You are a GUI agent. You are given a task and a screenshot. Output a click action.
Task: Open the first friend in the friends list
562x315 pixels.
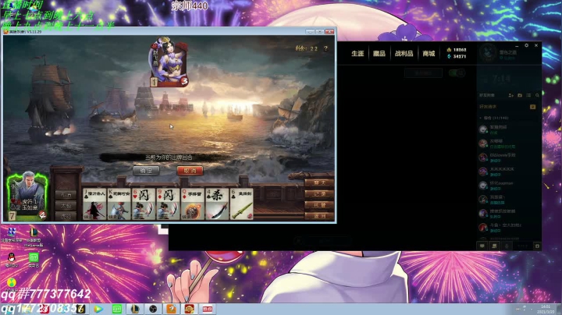click(x=509, y=129)
